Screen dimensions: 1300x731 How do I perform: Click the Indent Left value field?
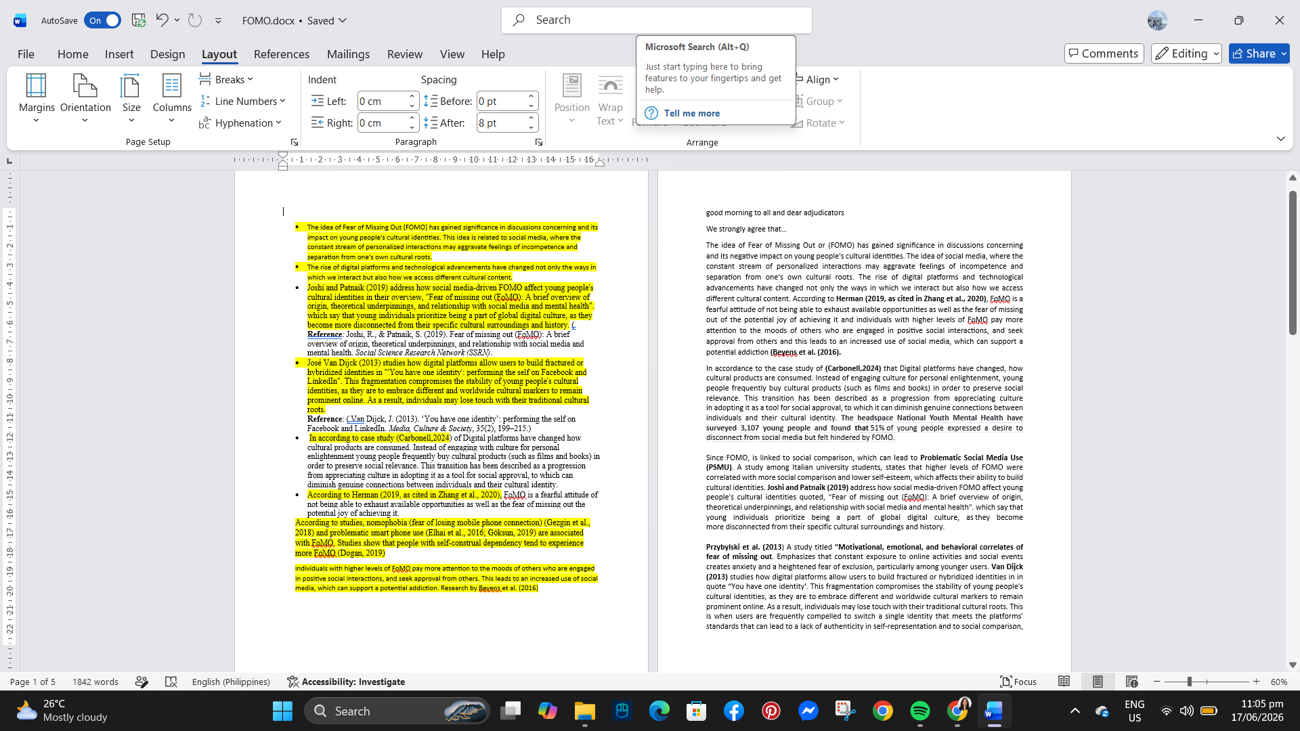pyautogui.click(x=383, y=102)
